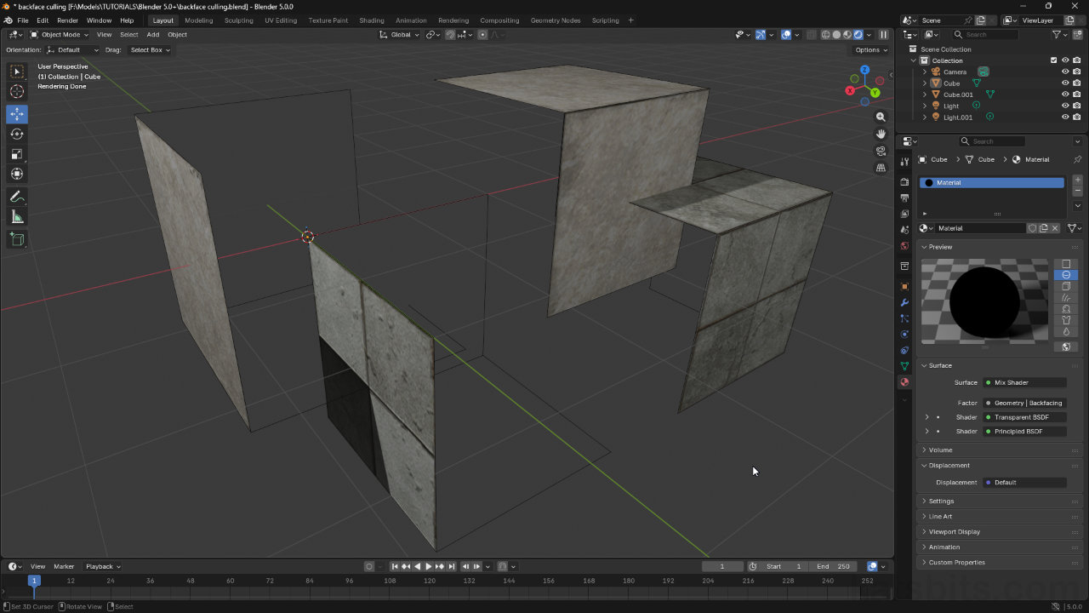Activate the Rotate tool
The height and width of the screenshot is (613, 1089).
click(17, 134)
